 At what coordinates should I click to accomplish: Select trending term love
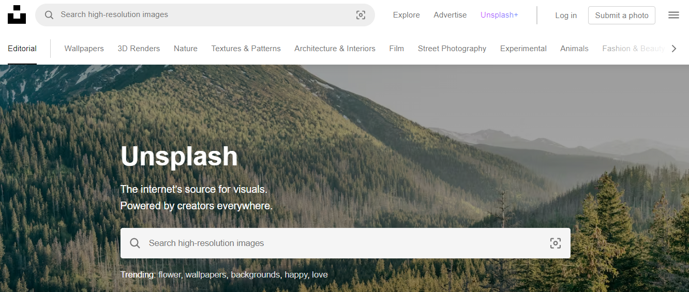(x=320, y=275)
